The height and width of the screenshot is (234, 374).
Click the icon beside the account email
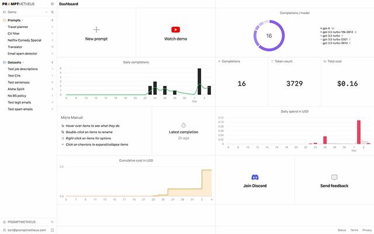point(52,230)
